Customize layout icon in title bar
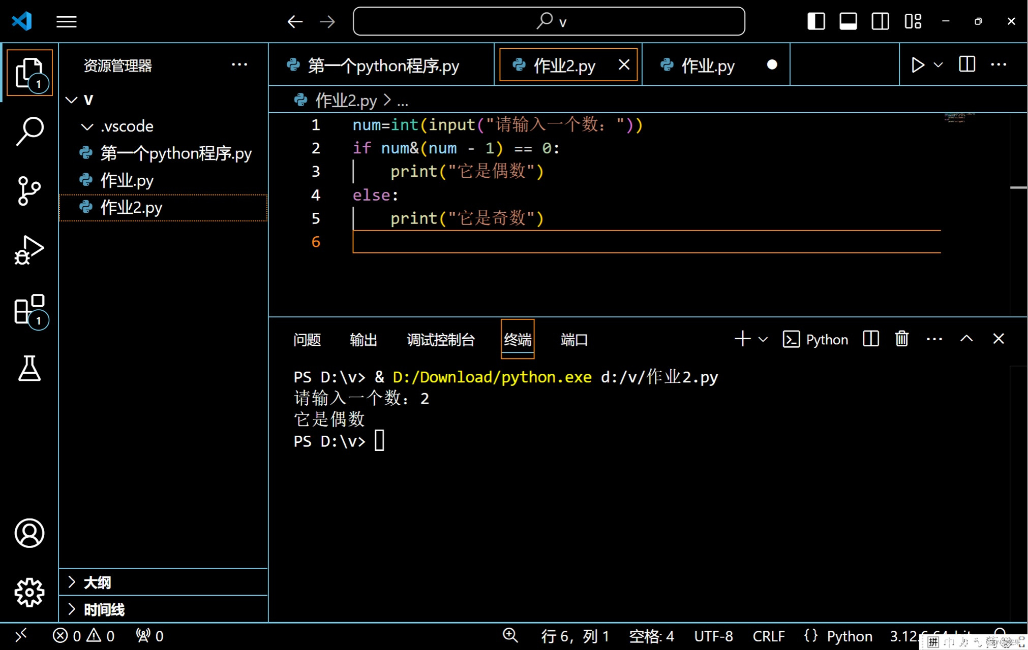This screenshot has height=650, width=1028. click(913, 21)
